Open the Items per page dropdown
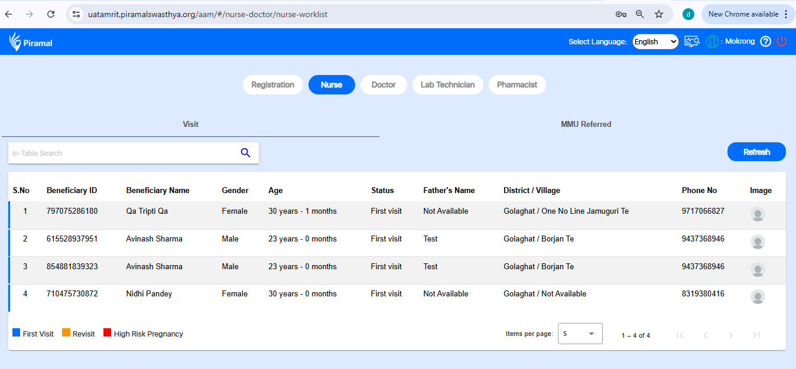Screen dimensions: 796x369 (x=580, y=334)
